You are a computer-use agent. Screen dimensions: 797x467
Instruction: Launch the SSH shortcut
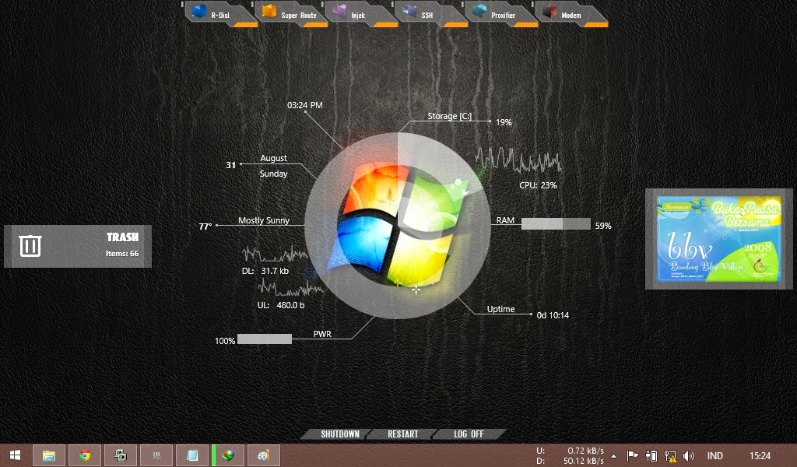[431, 14]
